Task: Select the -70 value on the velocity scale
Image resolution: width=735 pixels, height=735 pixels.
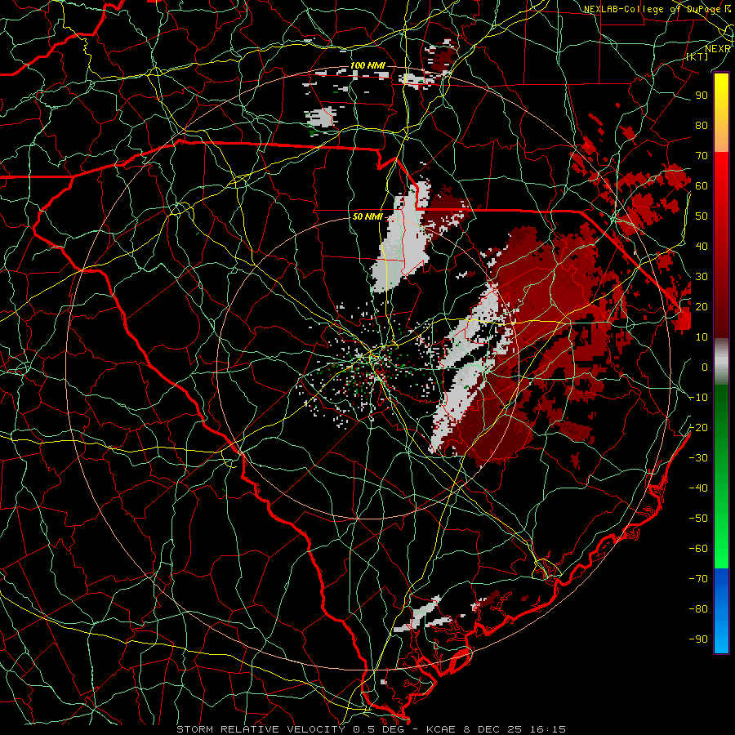Action: [x=698, y=579]
